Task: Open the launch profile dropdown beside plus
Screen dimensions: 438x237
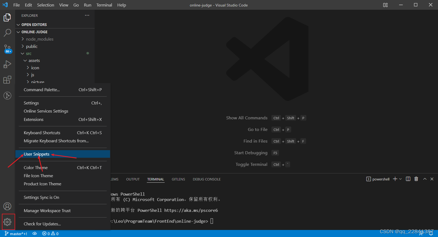Action: point(400,179)
